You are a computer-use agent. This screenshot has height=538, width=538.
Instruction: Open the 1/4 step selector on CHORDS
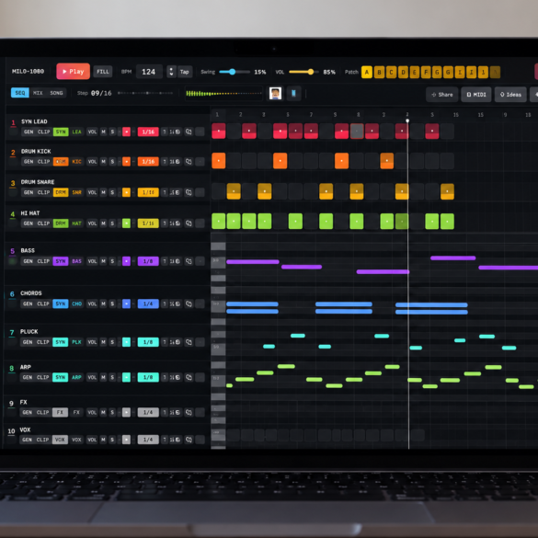[148, 303]
